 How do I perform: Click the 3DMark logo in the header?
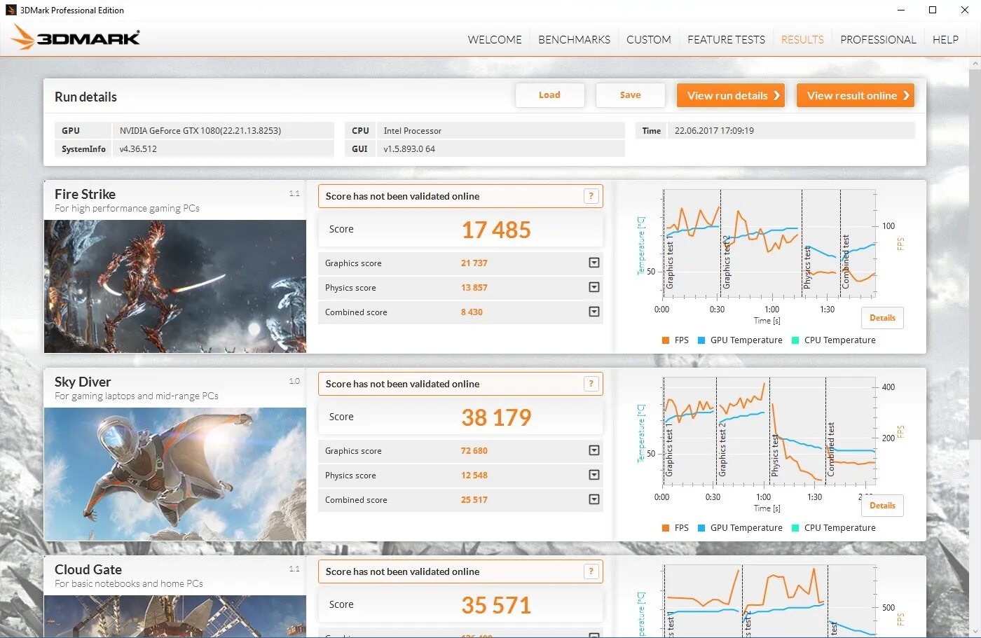click(76, 38)
